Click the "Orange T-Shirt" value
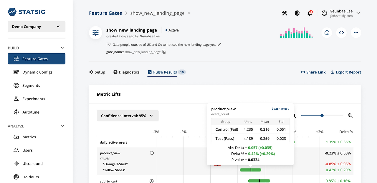This screenshot has height=183, width=377. pos(115,164)
